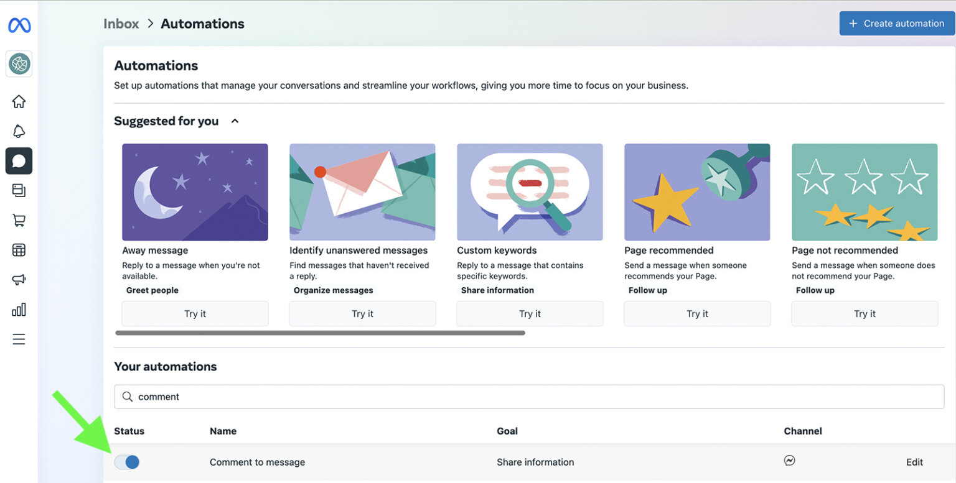This screenshot has height=483, width=956.
Task: Open the monetization grid icon in sidebar
Action: click(19, 249)
